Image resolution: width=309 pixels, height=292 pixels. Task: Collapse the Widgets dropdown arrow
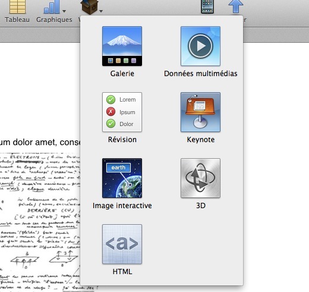[x=101, y=11]
